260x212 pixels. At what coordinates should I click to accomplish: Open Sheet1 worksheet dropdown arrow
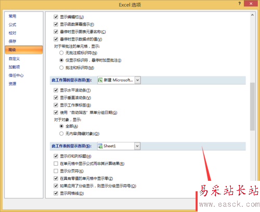tap(137, 146)
